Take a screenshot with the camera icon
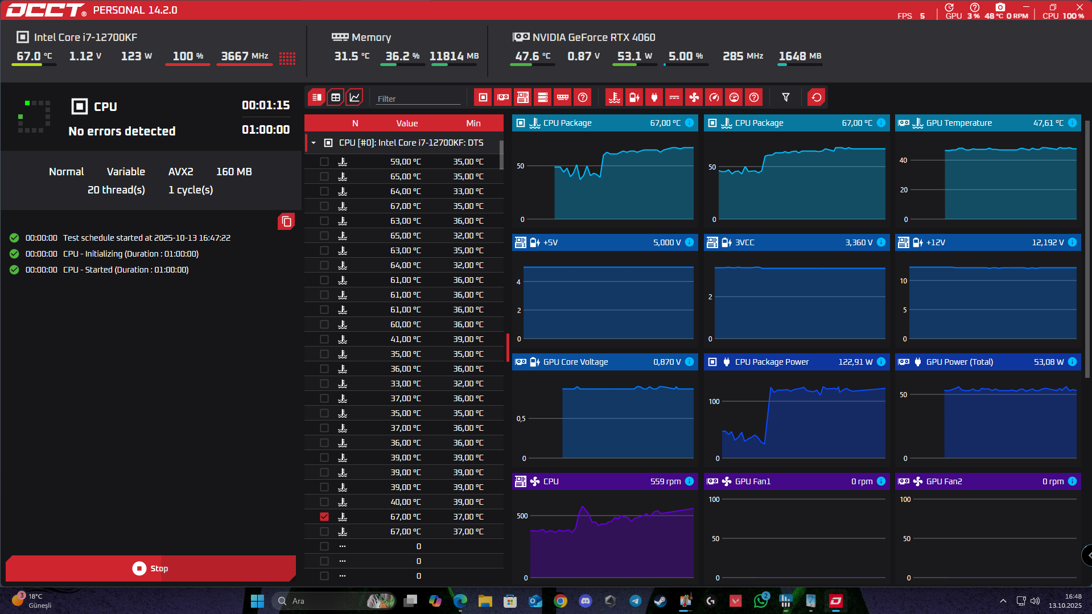1092x614 pixels. 1000,7
